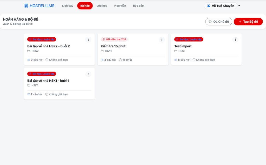This screenshot has height=165, width=266.
Task: Open the Test import exercise title
Action: [183, 46]
